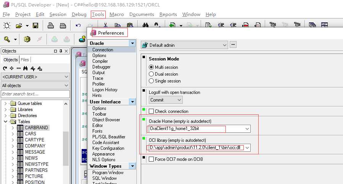
Task: Select the NEWSTYPE table in the tree
Action: tap(37, 164)
